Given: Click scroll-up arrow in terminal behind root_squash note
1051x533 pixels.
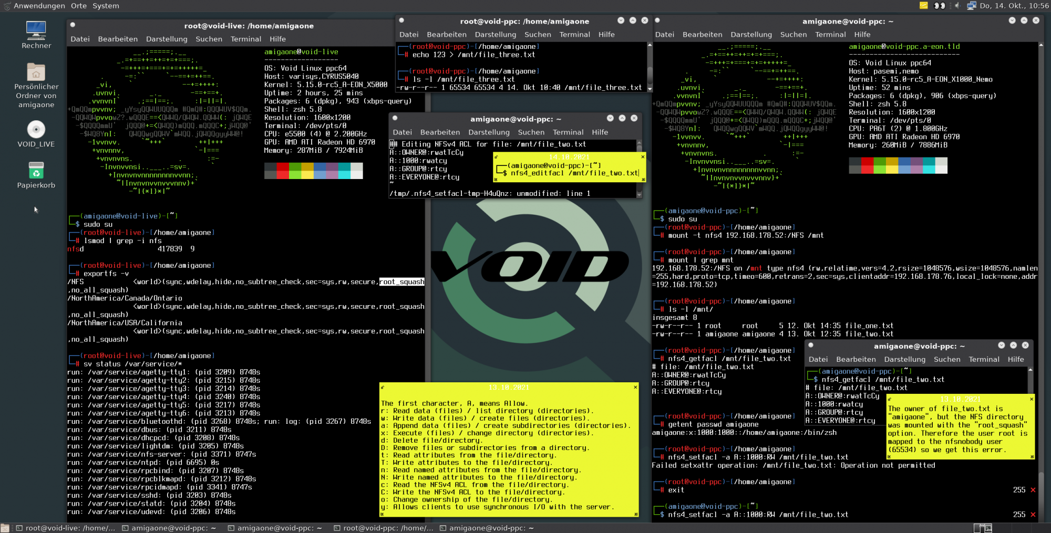Looking at the screenshot, I should pos(1031,370).
